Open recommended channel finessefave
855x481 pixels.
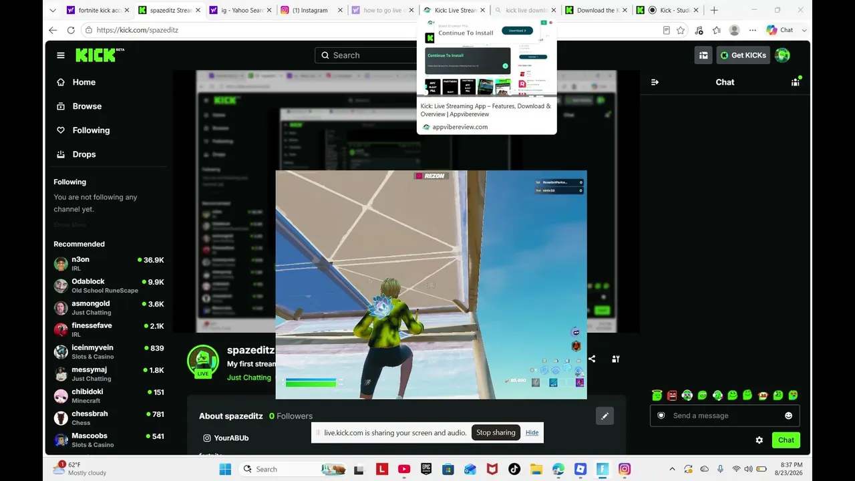[x=109, y=329]
